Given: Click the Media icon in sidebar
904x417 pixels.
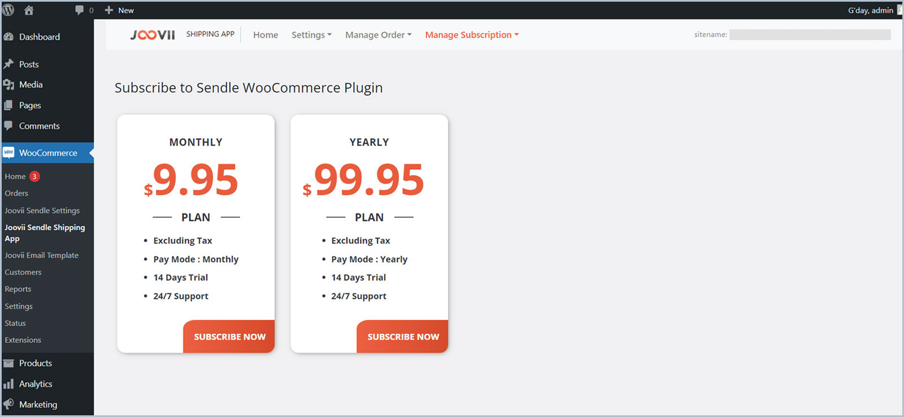Looking at the screenshot, I should click(x=8, y=85).
